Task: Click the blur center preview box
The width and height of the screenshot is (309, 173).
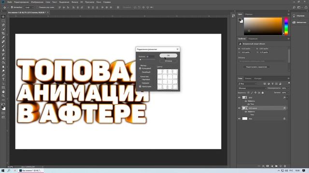Action: (168, 79)
